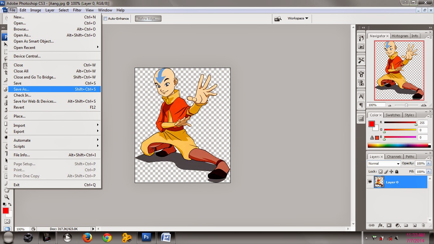The height and width of the screenshot is (244, 434).
Task: Switch to the Channels tab
Action: (x=394, y=156)
